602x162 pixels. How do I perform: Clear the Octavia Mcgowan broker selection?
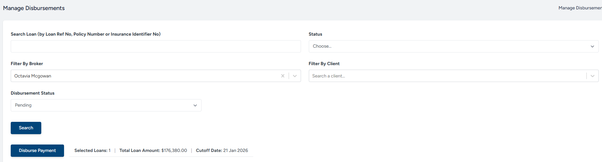282,76
